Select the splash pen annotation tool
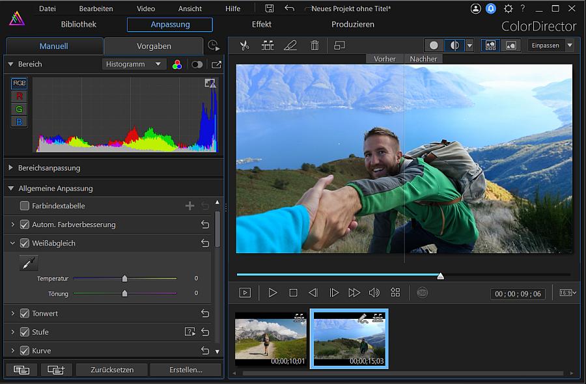The image size is (586, 384). (x=290, y=46)
